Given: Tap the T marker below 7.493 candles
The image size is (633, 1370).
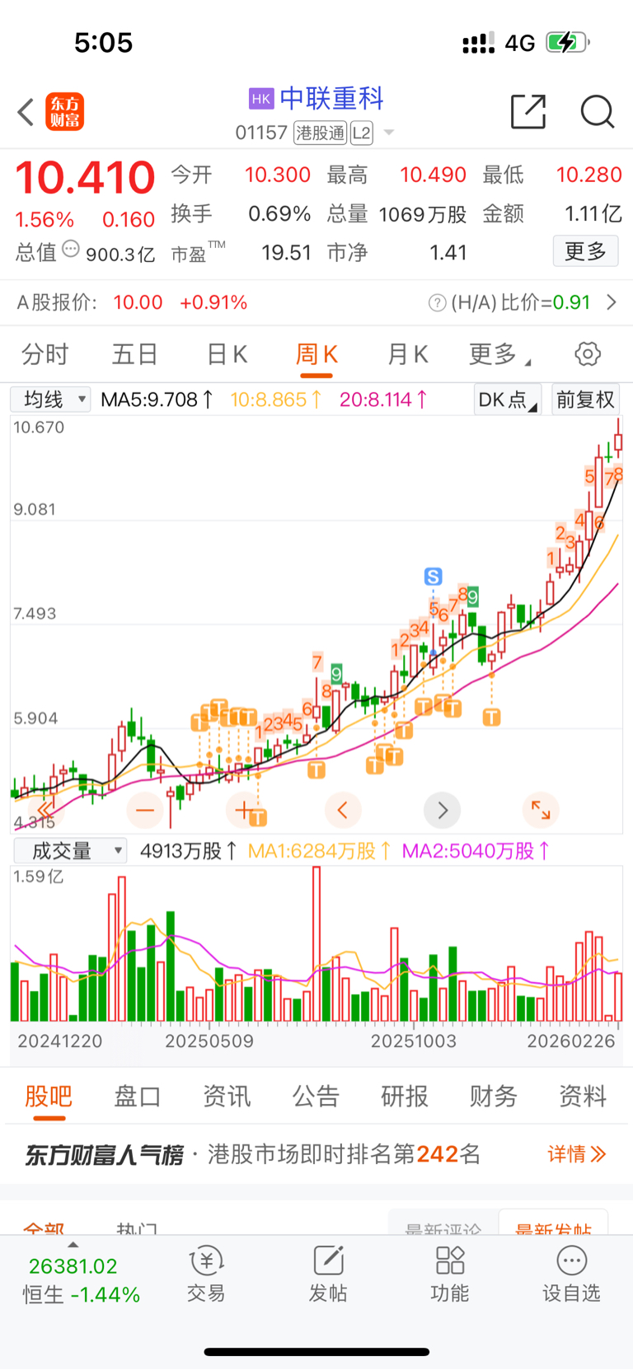Looking at the screenshot, I should (x=491, y=718).
